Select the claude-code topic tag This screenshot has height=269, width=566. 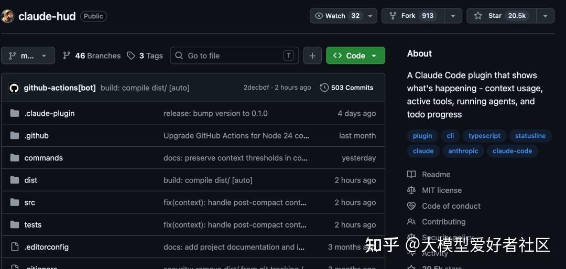point(512,151)
